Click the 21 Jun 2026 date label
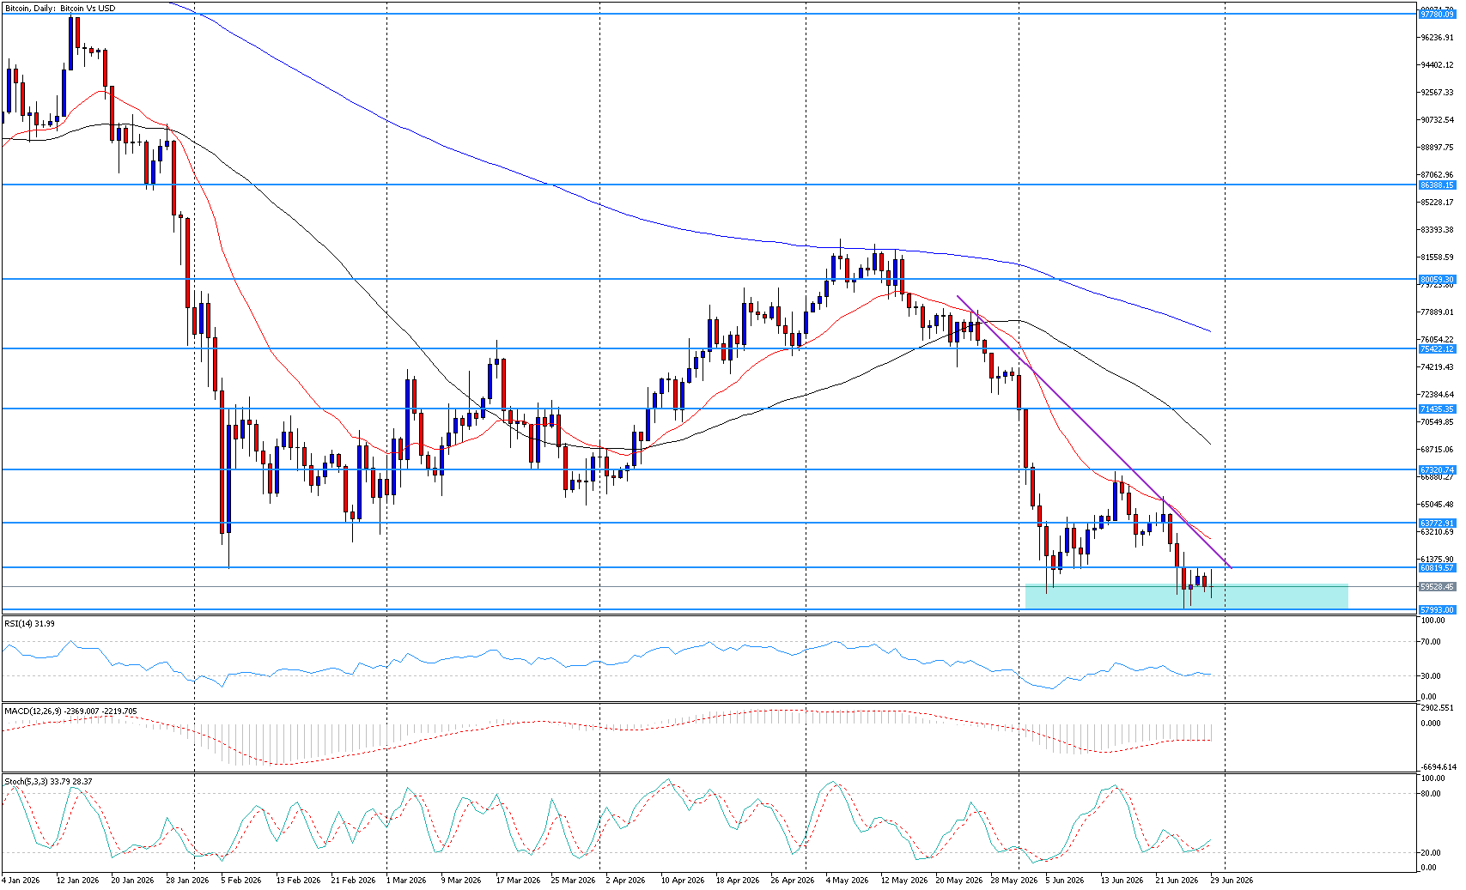The image size is (1466, 890). tap(1177, 881)
